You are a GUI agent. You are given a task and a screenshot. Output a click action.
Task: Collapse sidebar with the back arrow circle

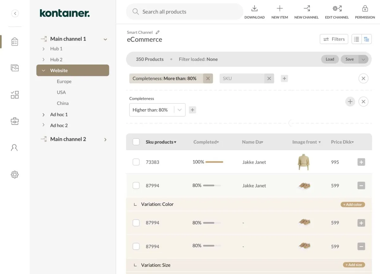pyautogui.click(x=15, y=13)
